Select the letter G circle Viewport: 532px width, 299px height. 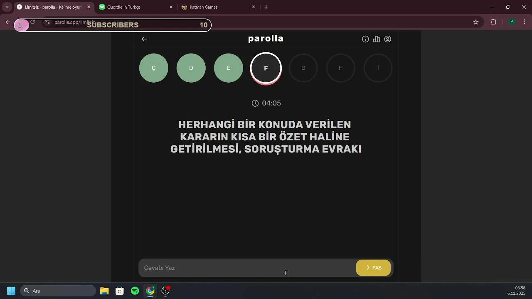click(x=303, y=68)
